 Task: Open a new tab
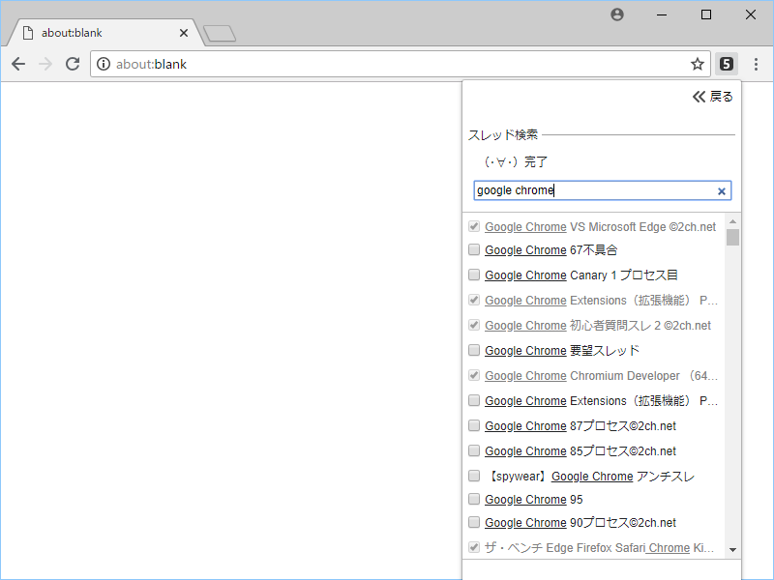click(220, 34)
